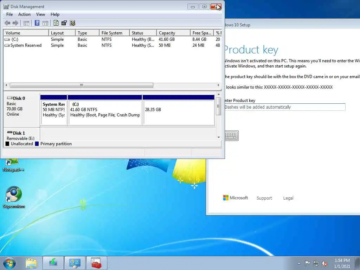The image size is (360, 270).
Task: Click the red toolbox taskbar button
Action: tap(96, 263)
